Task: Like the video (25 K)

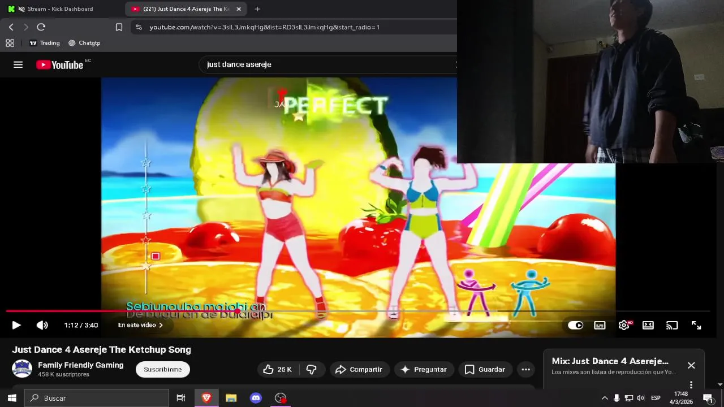Action: click(x=277, y=369)
